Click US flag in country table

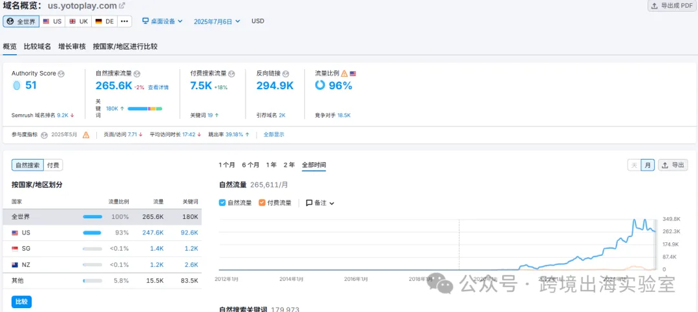coord(15,233)
